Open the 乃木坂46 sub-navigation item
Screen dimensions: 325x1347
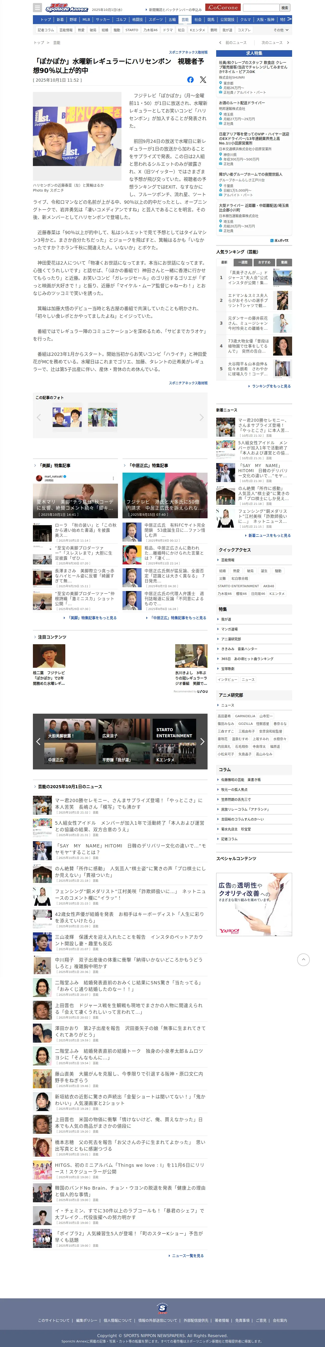tap(151, 30)
